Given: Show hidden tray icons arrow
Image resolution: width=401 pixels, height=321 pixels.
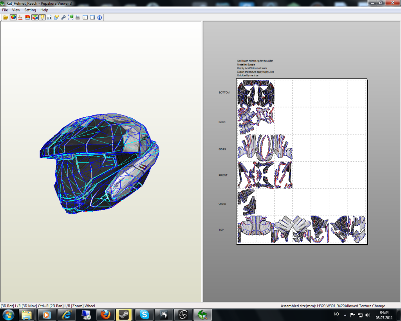Looking at the screenshot, I should [345, 315].
